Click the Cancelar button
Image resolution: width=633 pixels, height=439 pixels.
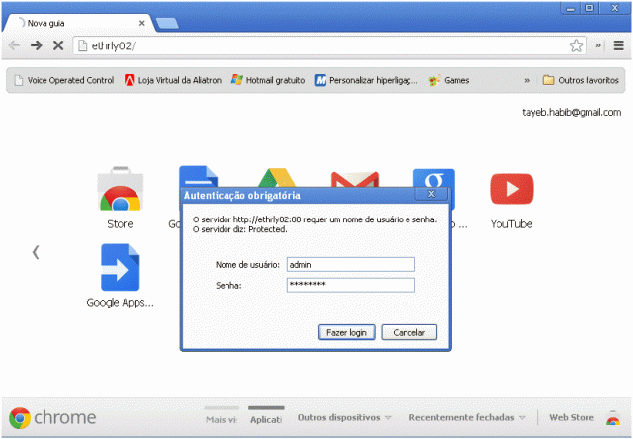click(x=408, y=332)
